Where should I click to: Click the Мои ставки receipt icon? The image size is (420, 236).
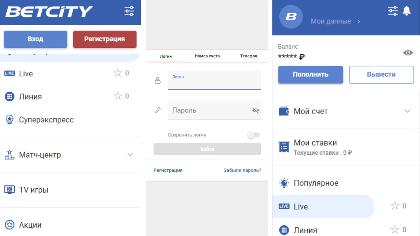pos(284,147)
